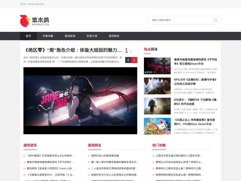Go to previous slide arrow
The width and height of the screenshot is (241, 181).
click(128, 60)
